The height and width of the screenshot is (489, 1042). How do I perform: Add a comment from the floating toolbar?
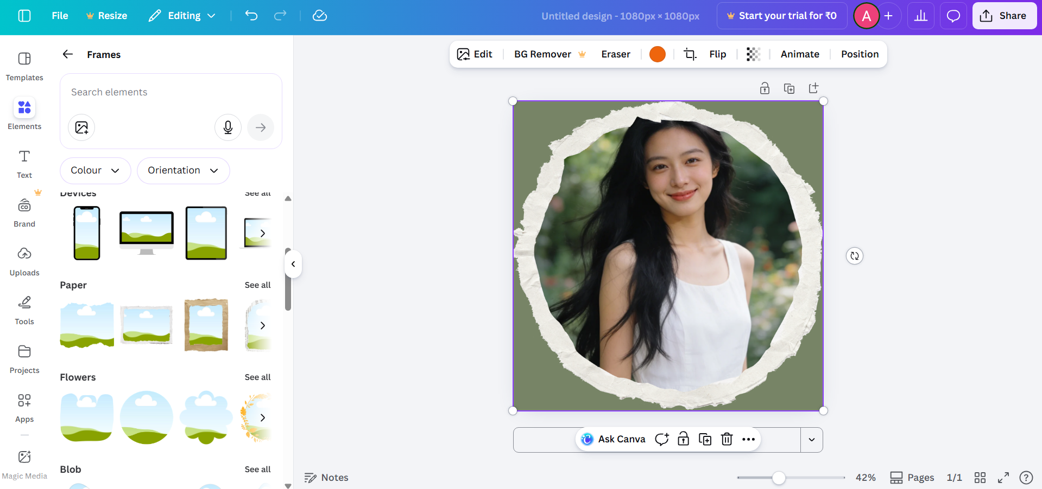pyautogui.click(x=662, y=439)
